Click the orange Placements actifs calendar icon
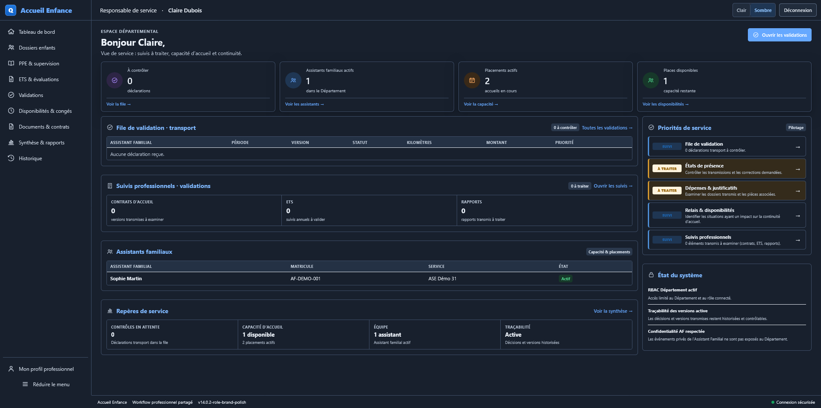821x408 pixels. point(472,80)
